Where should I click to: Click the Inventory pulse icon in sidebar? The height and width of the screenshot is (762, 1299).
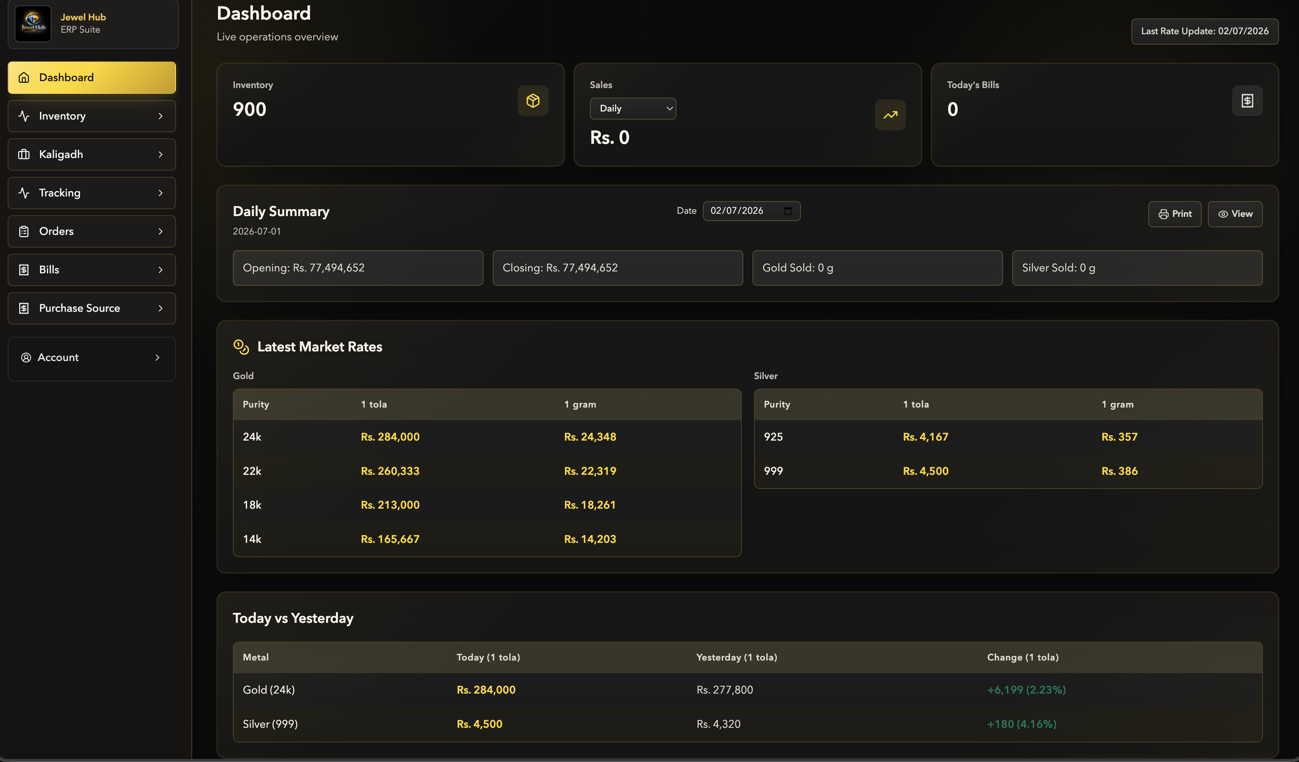[x=24, y=116]
